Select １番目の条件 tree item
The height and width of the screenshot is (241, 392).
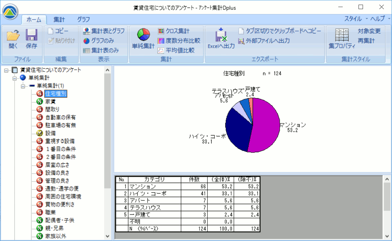(60, 149)
